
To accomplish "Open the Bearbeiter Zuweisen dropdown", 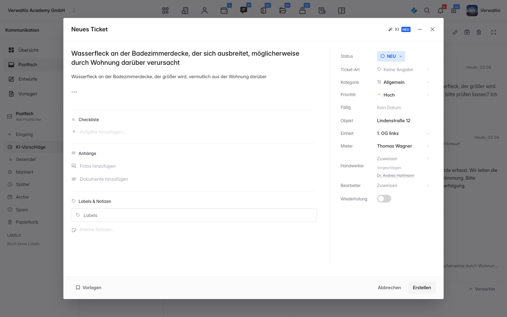I will click(403, 185).
